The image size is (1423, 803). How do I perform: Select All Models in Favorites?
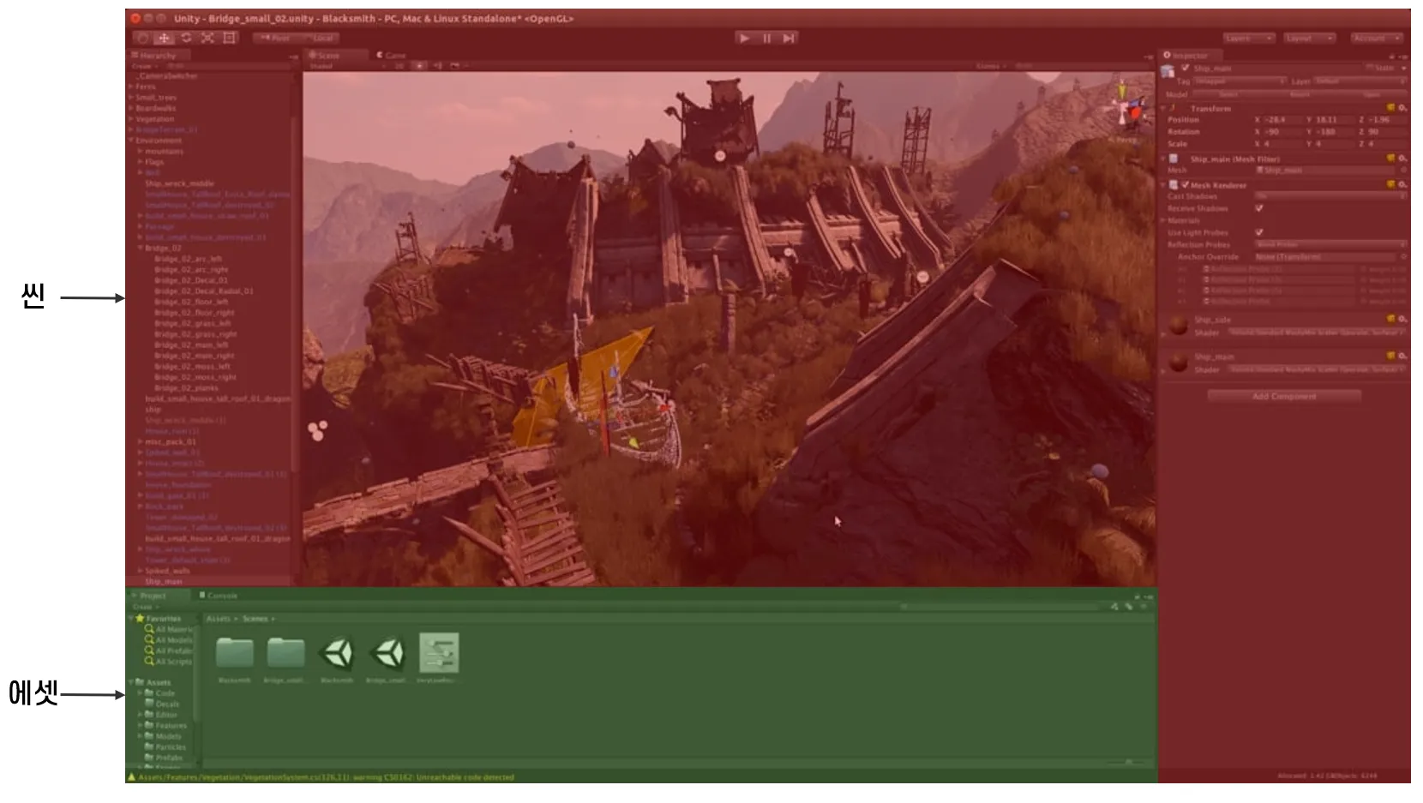click(169, 640)
